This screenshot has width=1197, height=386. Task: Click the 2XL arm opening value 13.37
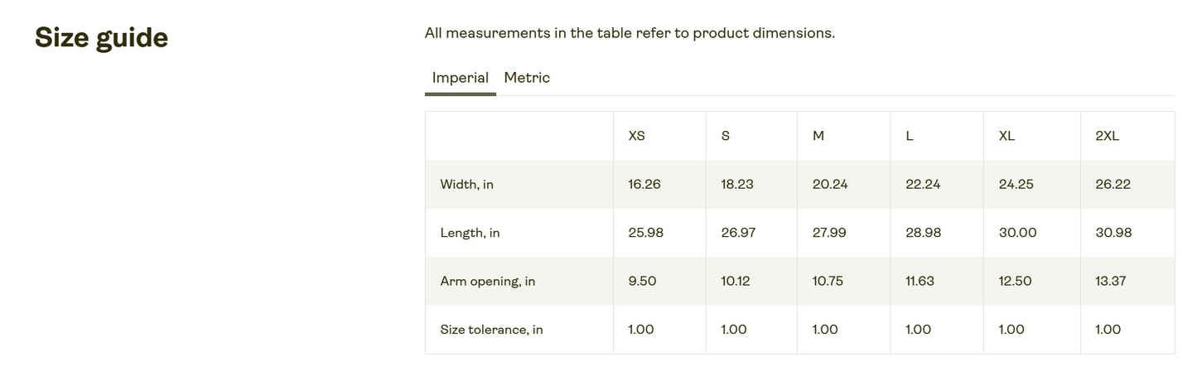click(x=1110, y=282)
